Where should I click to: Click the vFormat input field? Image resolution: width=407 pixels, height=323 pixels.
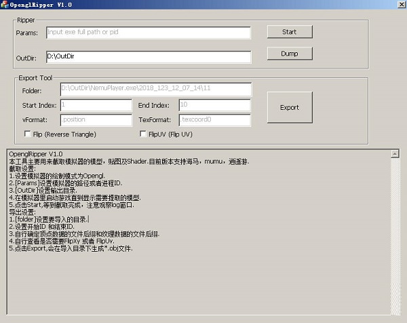[x=96, y=120]
